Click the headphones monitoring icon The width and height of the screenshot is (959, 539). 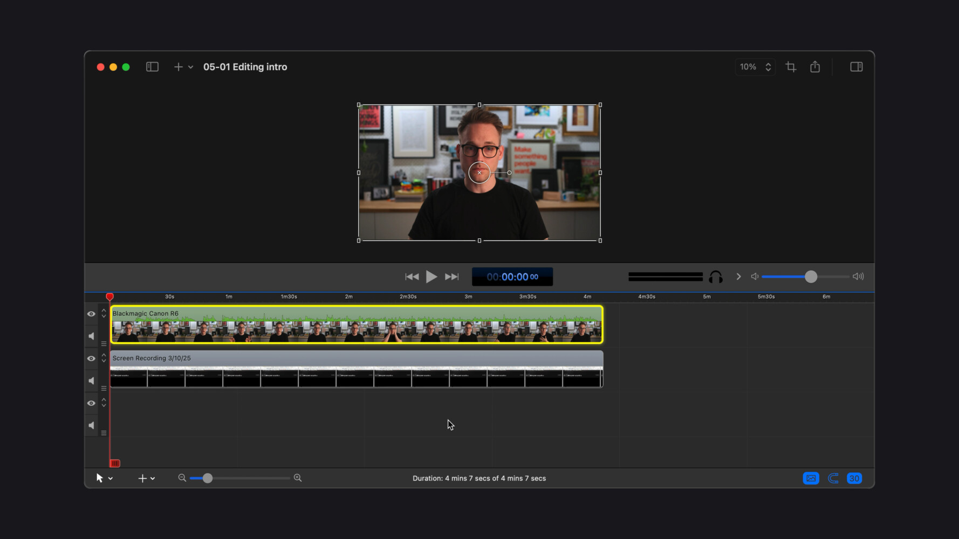click(716, 277)
